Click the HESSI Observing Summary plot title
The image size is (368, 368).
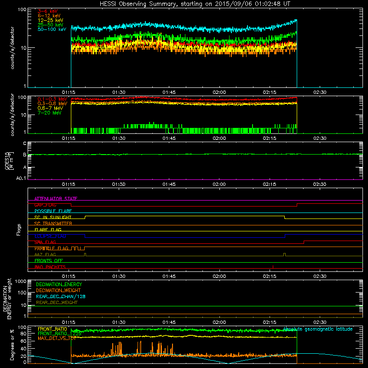[x=195, y=4]
